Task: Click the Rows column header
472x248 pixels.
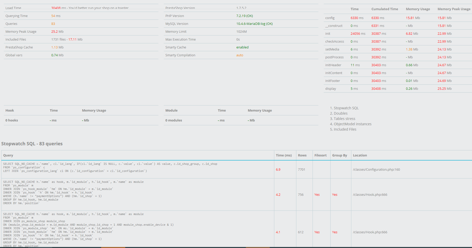Action: (x=302, y=155)
